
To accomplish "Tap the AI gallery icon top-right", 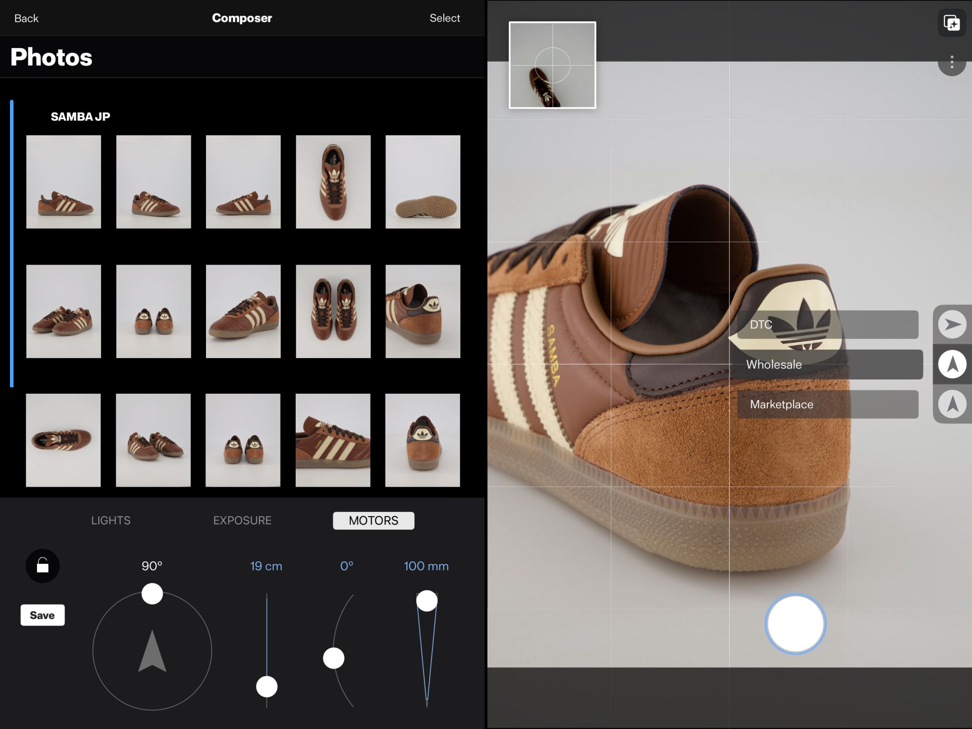I will [x=951, y=23].
